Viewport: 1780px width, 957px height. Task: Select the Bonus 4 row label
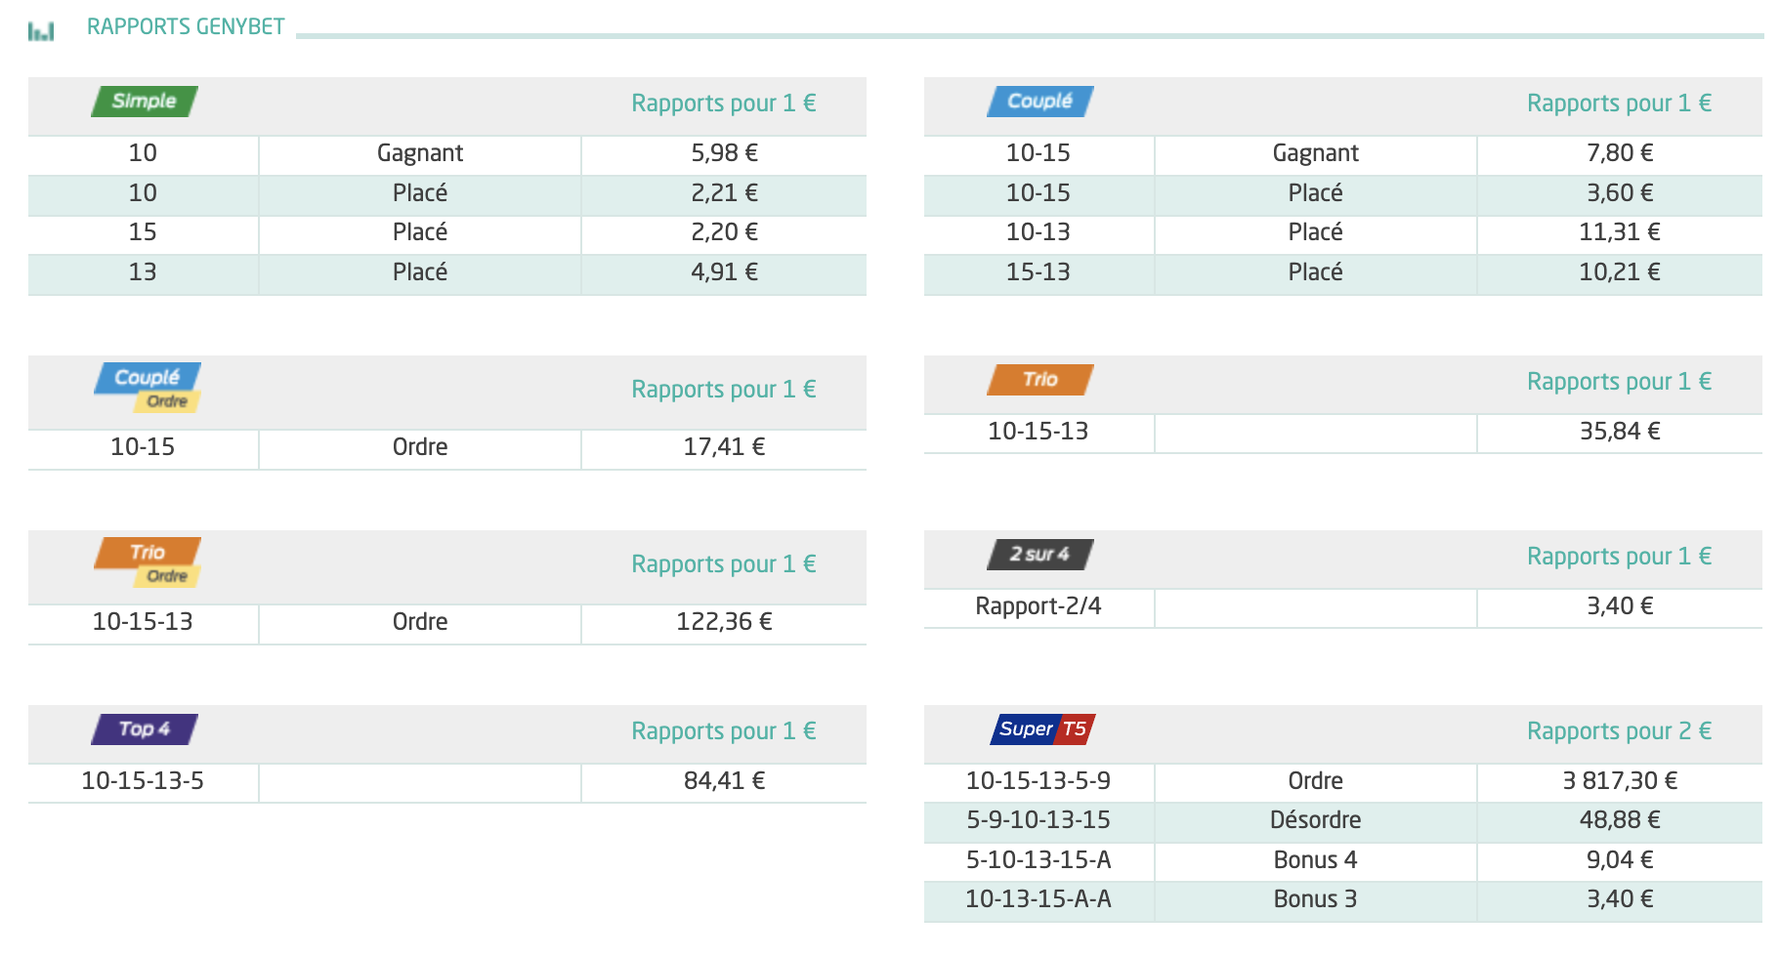[1315, 860]
